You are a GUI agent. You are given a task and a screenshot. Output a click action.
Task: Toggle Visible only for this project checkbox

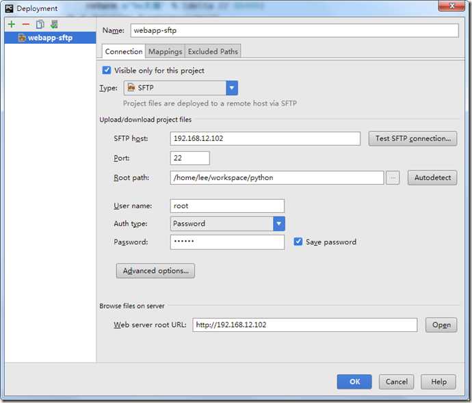pyautogui.click(x=107, y=70)
